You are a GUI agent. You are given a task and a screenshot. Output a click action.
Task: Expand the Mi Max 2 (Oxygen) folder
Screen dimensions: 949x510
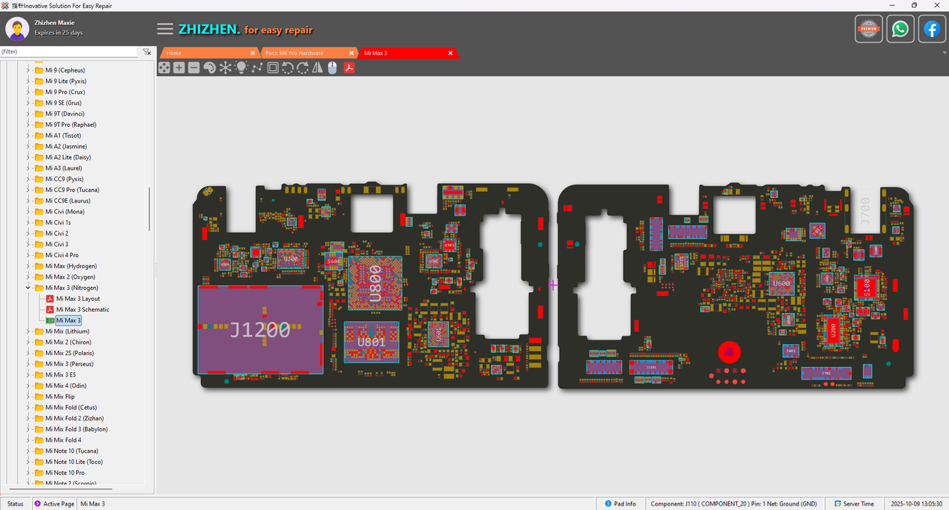pyautogui.click(x=28, y=277)
